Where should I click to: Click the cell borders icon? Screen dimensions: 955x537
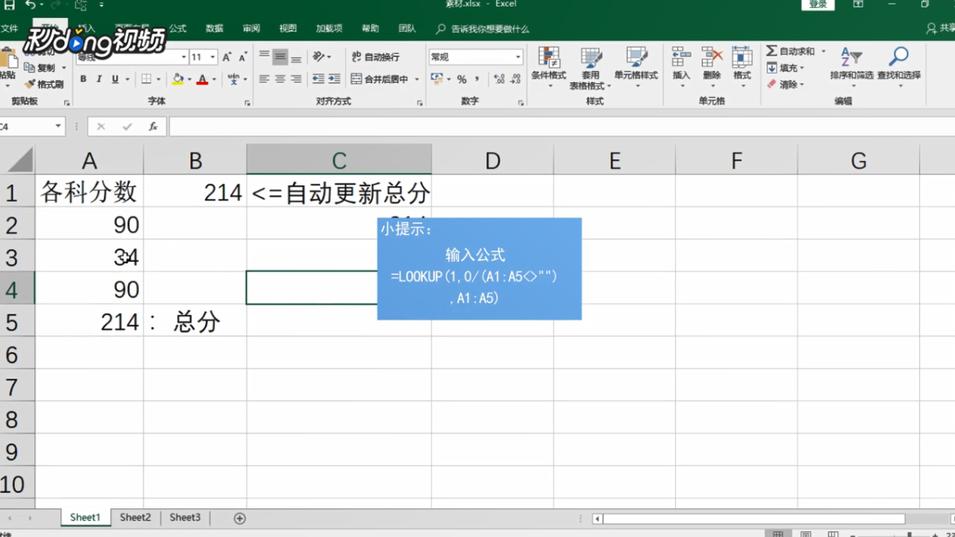(x=146, y=79)
